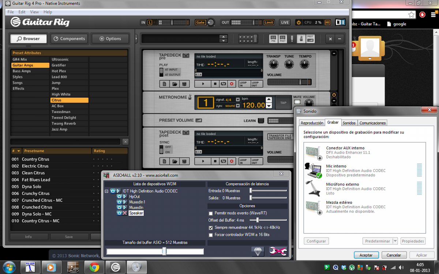The image size is (439, 274).
Task: Click the parachute icon in ASIO4ALL
Action: pyautogui.click(x=258, y=251)
